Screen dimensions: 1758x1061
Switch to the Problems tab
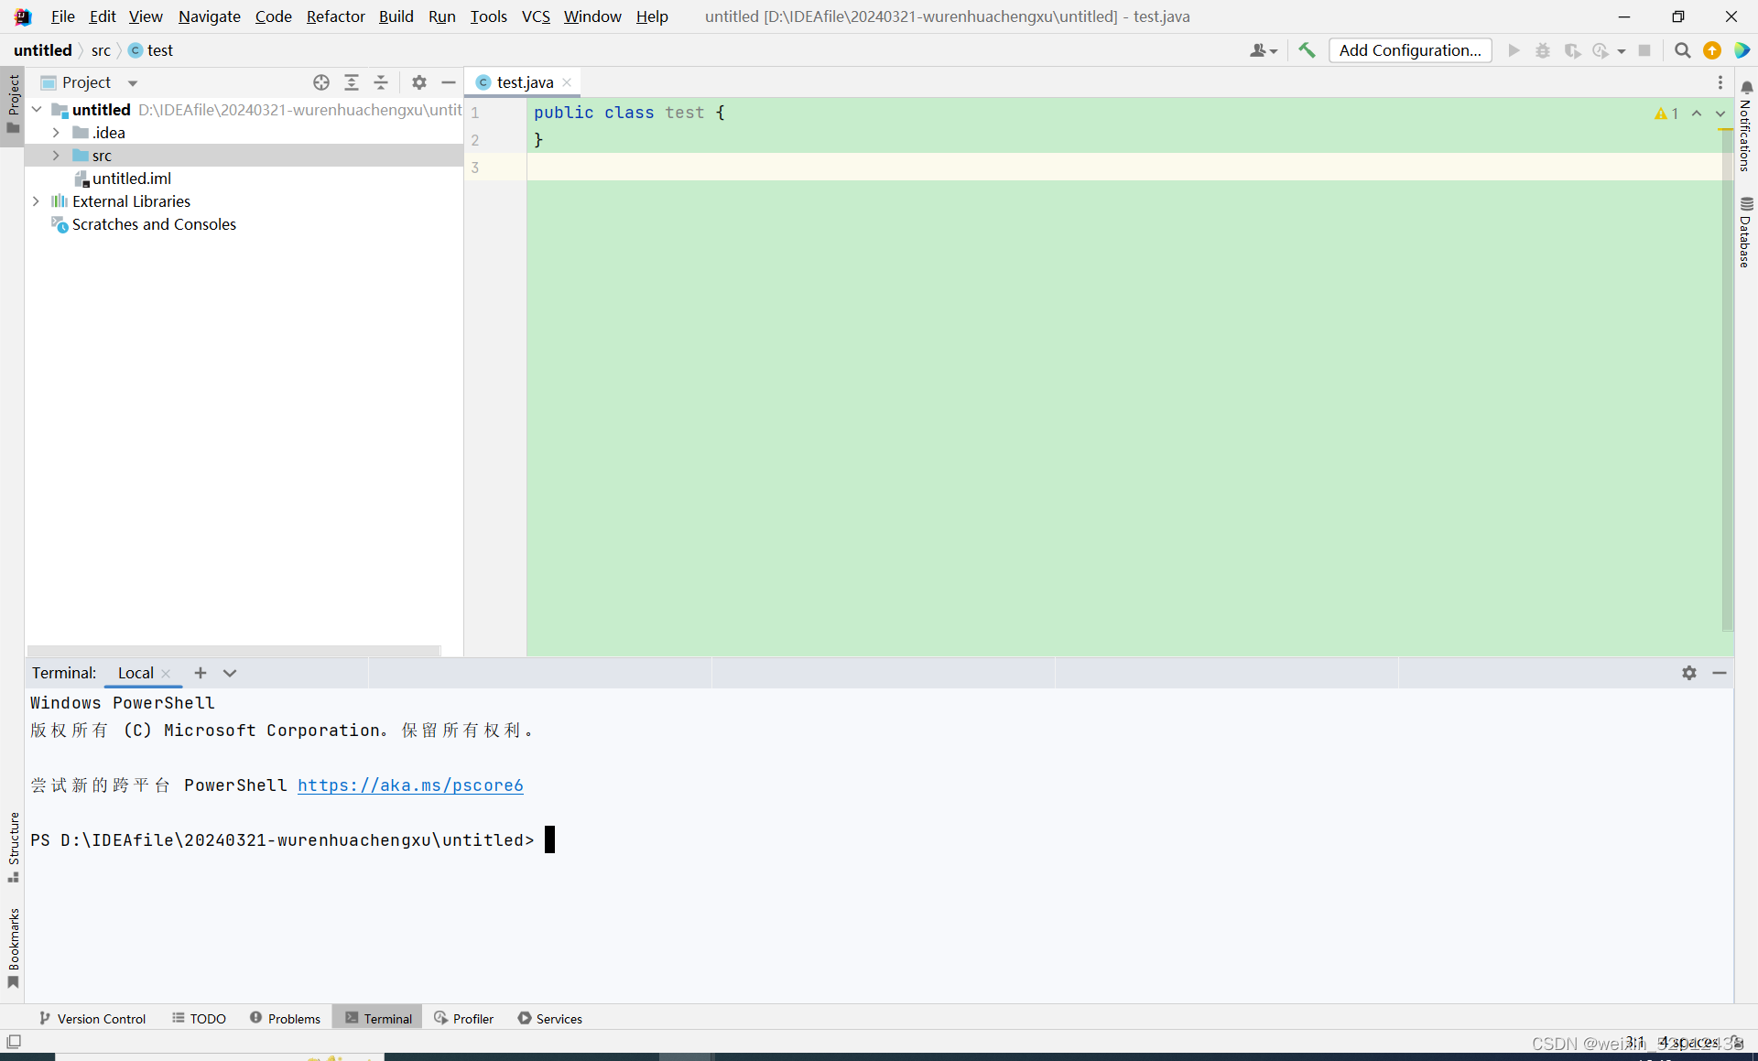click(x=285, y=1018)
